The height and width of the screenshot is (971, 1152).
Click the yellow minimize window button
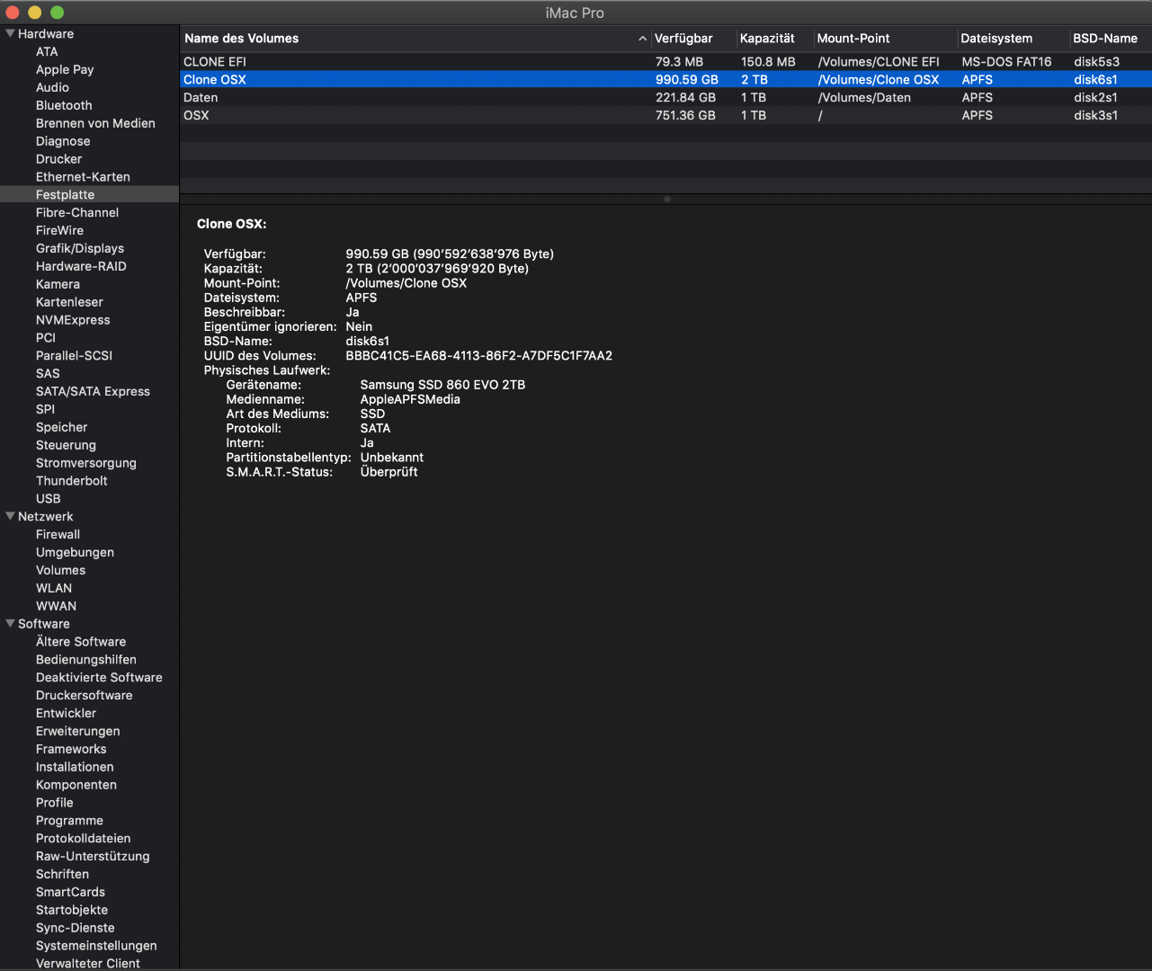pos(35,13)
